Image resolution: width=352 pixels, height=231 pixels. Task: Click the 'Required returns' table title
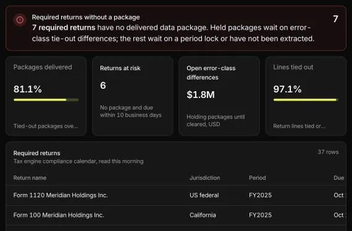(x=37, y=153)
